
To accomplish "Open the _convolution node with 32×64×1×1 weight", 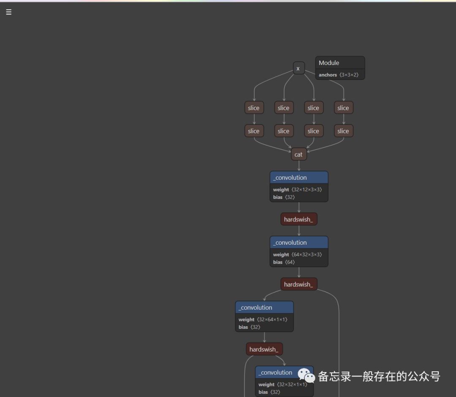I will [x=255, y=307].
